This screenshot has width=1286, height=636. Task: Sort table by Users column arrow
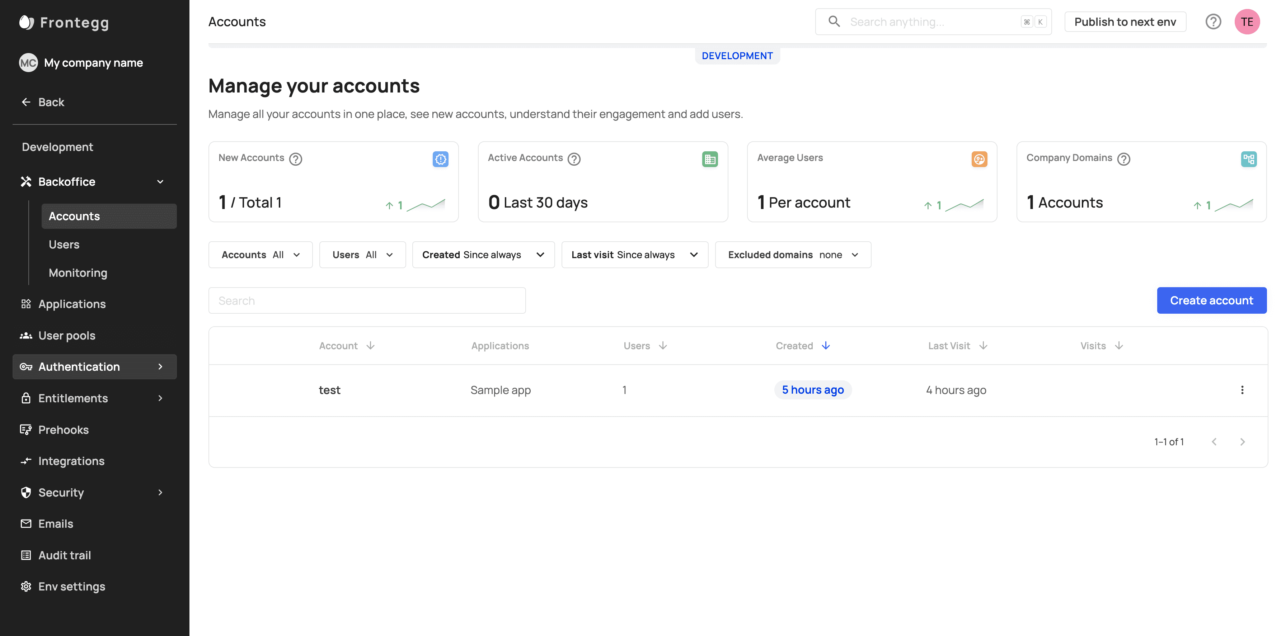coord(663,346)
